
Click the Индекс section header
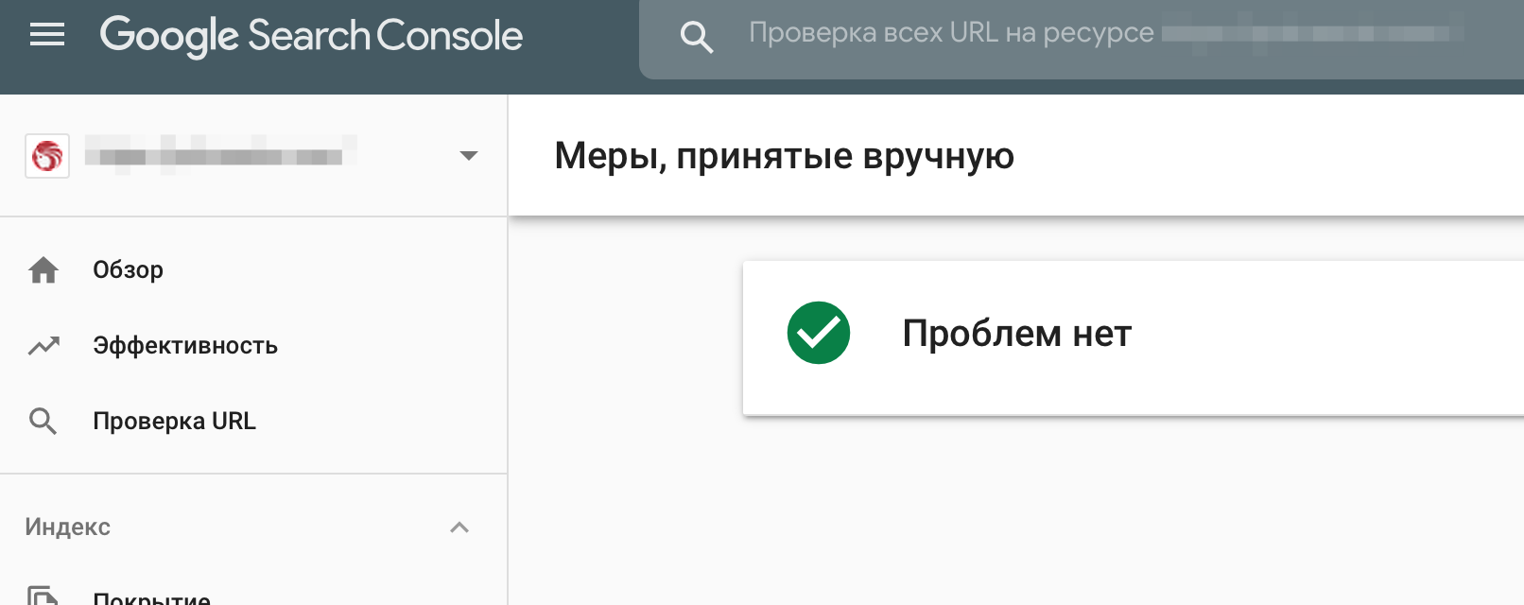click(x=68, y=527)
